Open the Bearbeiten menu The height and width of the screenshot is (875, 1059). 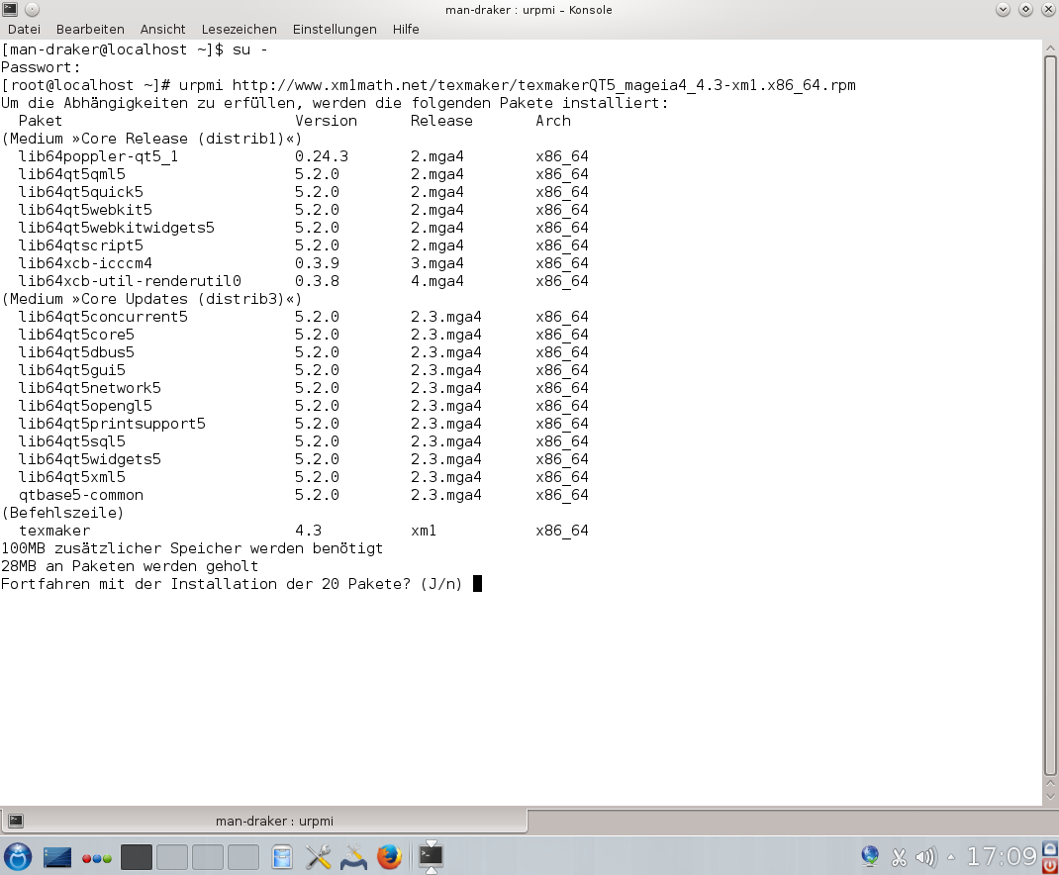tap(90, 29)
